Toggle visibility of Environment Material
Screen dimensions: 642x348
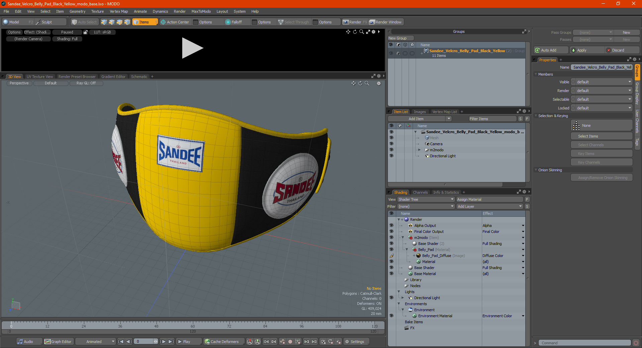[391, 316]
